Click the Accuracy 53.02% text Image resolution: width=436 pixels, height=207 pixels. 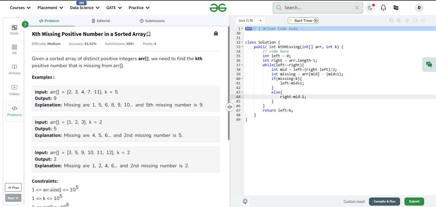click(82, 44)
